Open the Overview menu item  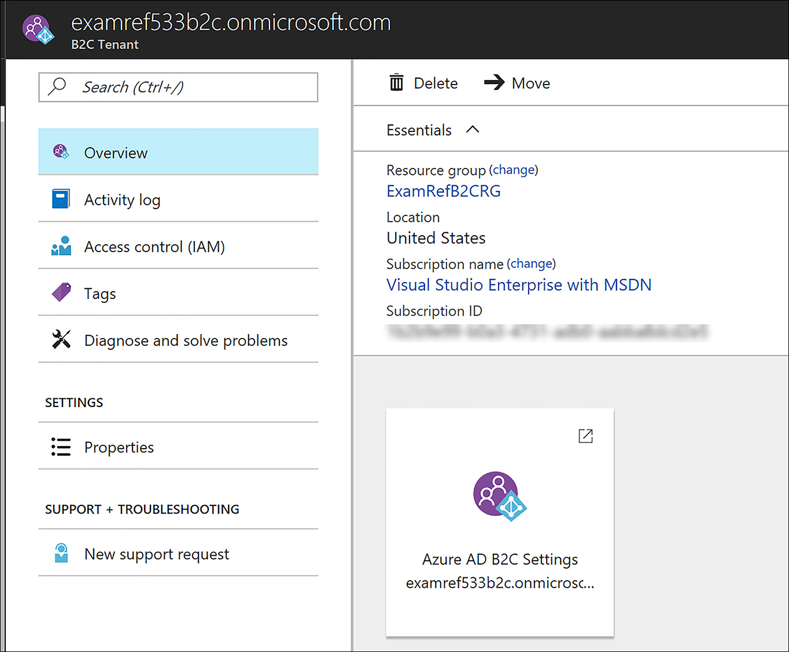coord(178,152)
